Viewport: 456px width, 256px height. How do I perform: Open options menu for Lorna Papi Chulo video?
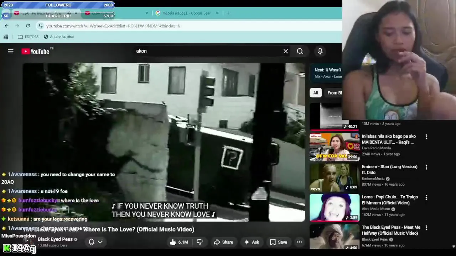[426, 197]
